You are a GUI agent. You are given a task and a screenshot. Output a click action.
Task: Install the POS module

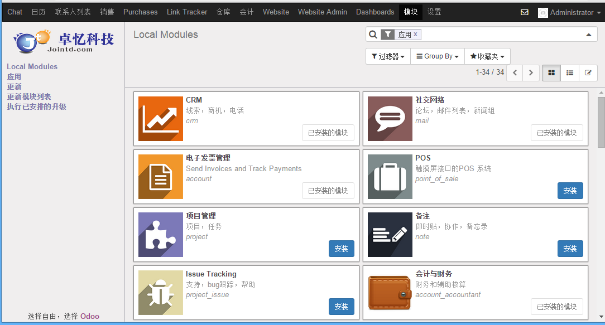pos(570,191)
